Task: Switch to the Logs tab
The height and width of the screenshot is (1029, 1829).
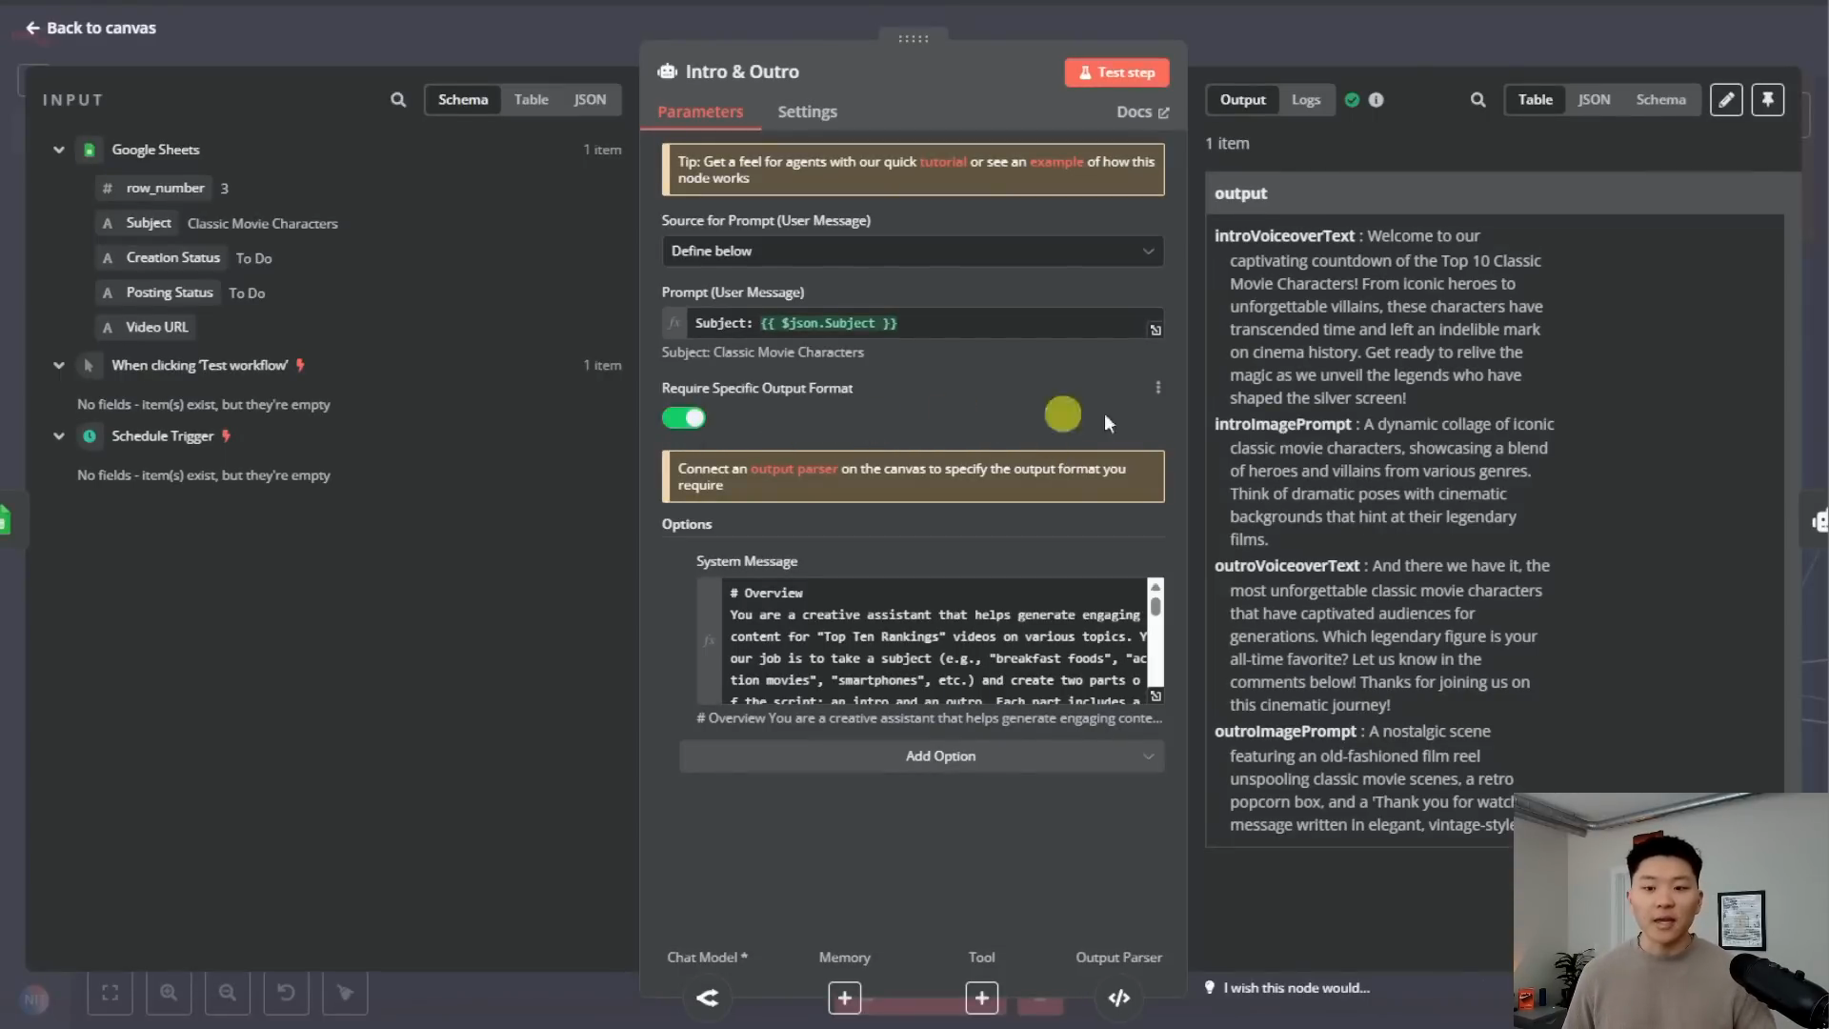Action: [1305, 99]
